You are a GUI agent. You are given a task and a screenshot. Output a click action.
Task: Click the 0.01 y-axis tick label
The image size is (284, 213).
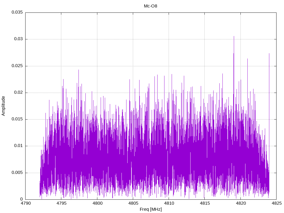pos(18,146)
